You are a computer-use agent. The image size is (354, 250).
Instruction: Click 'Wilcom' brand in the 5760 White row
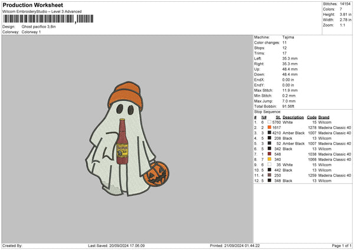click(x=324, y=122)
